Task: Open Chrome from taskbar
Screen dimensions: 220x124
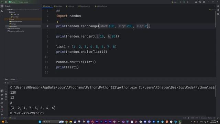Action: (66, 122)
